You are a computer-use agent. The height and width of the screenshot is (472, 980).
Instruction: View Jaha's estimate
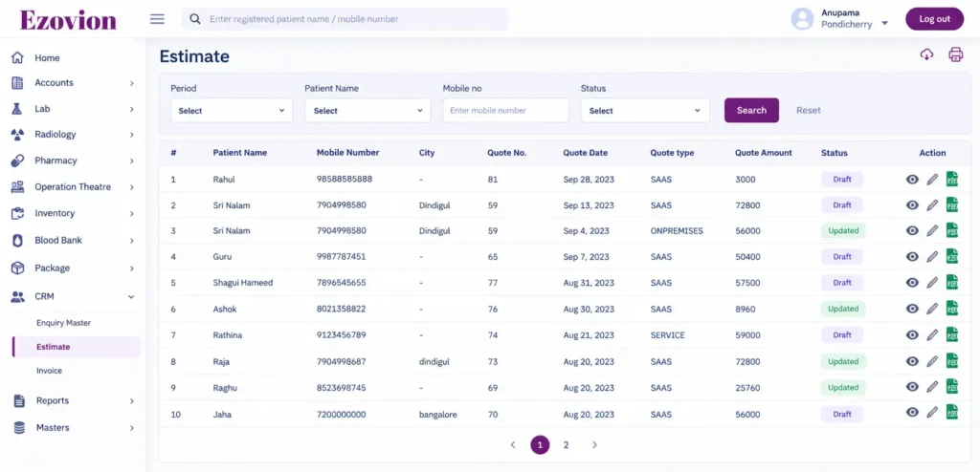(912, 412)
